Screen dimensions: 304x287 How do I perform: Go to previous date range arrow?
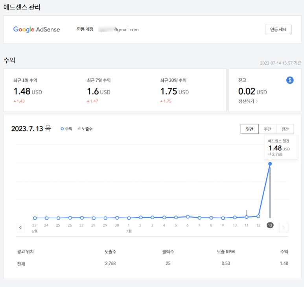pyautogui.click(x=20, y=228)
